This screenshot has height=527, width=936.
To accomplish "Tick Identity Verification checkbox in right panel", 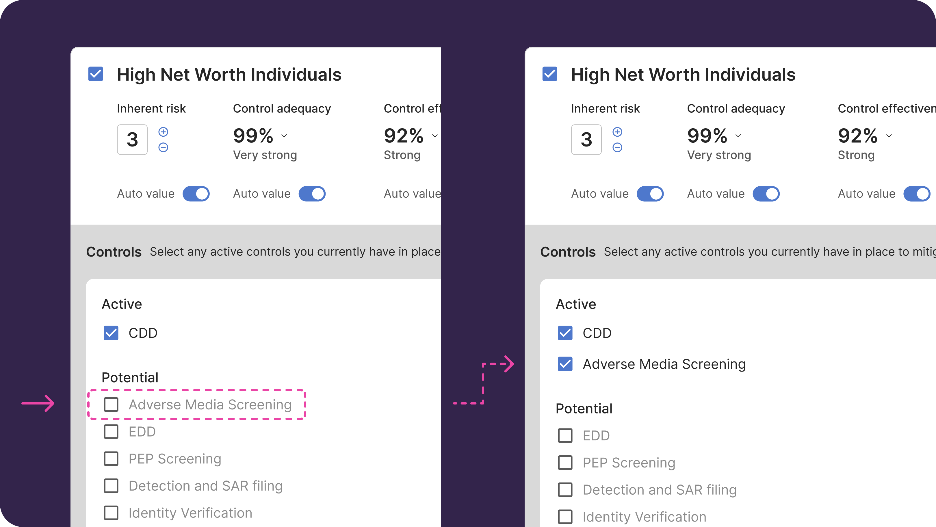I will tap(565, 517).
